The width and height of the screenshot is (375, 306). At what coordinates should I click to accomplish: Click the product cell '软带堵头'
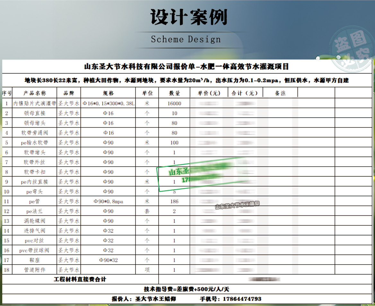(x=35, y=153)
